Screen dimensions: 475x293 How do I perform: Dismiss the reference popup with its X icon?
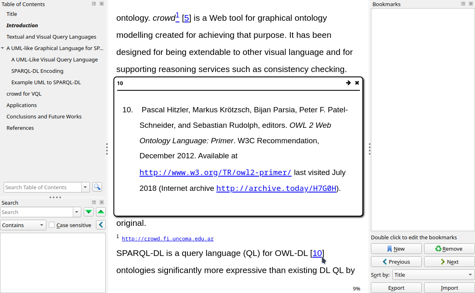(x=357, y=83)
